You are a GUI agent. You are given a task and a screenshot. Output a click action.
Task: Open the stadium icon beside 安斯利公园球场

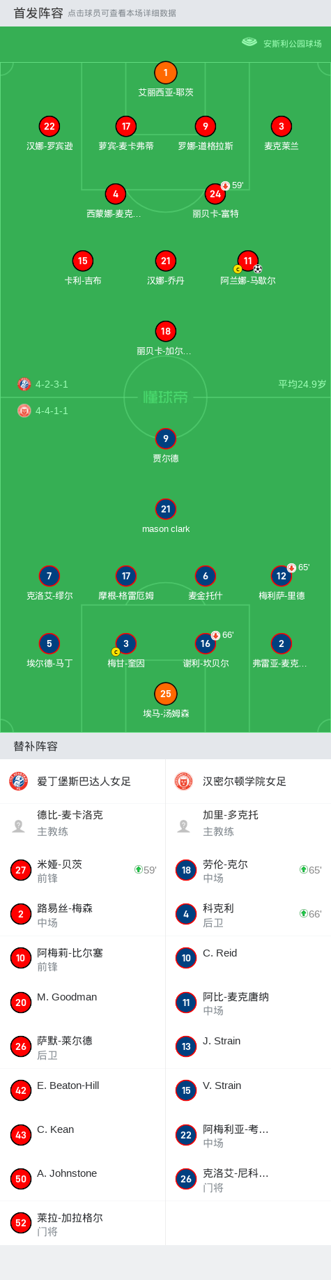pyautogui.click(x=249, y=42)
